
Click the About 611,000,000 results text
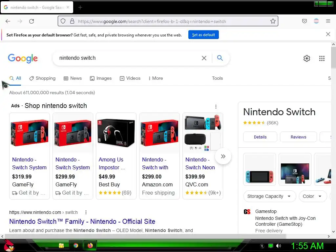tap(52, 93)
